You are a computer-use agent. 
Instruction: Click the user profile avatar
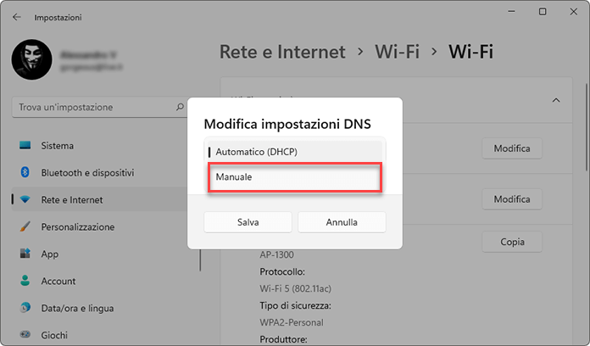click(x=32, y=59)
